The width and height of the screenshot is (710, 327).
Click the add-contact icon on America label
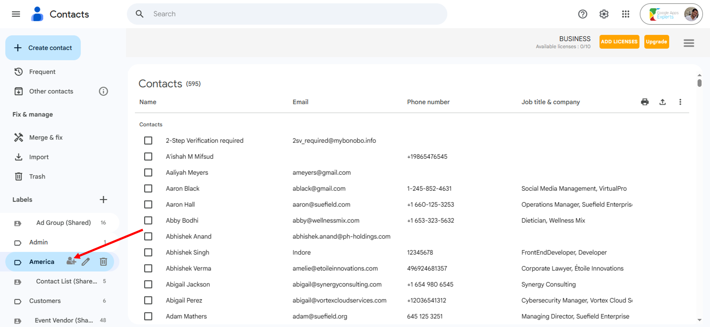(x=71, y=261)
